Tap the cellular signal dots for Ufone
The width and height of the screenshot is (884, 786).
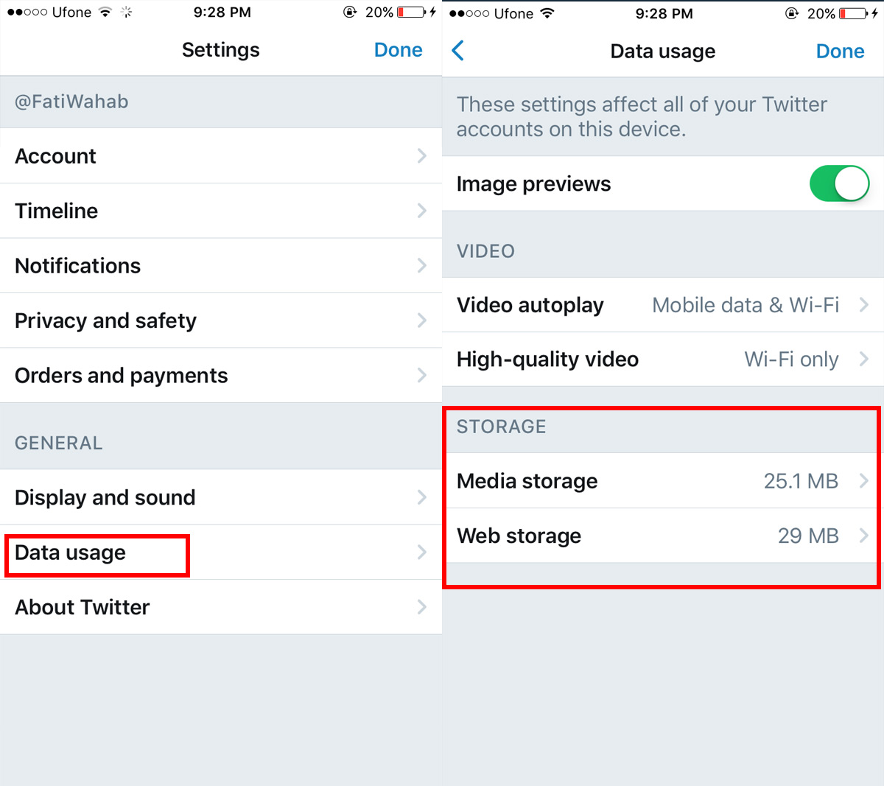click(26, 12)
